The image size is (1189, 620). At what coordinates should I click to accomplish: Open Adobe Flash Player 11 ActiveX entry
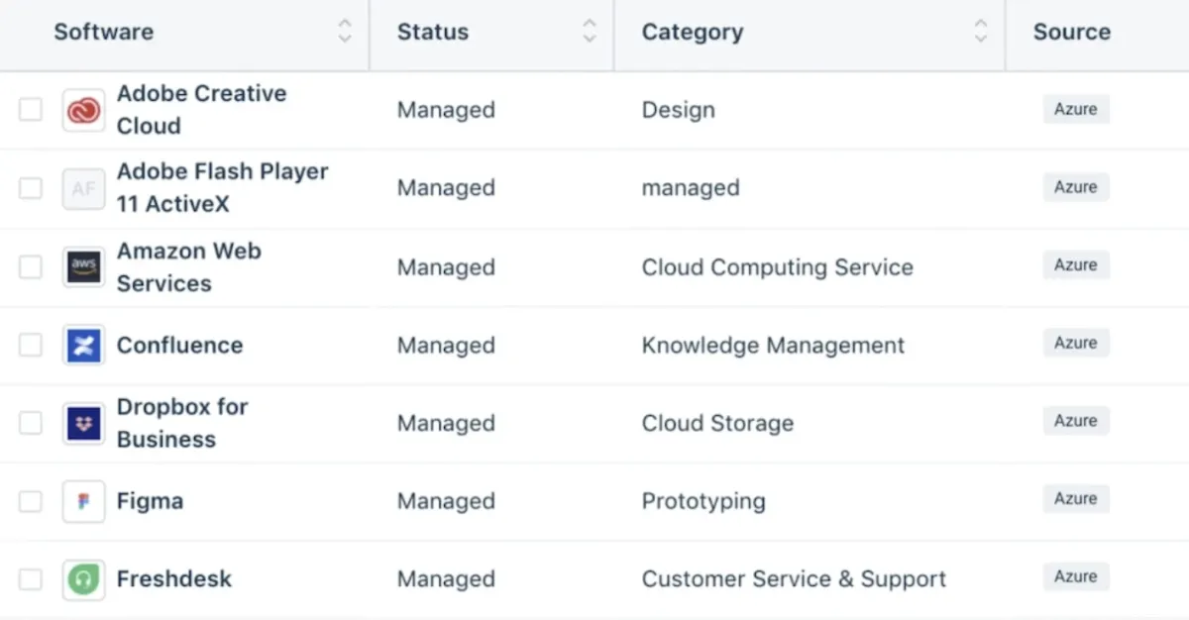pyautogui.click(x=222, y=188)
